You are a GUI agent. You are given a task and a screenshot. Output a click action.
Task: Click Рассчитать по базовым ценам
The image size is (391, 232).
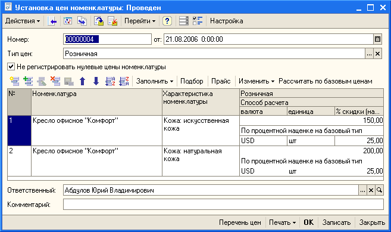point(325,81)
